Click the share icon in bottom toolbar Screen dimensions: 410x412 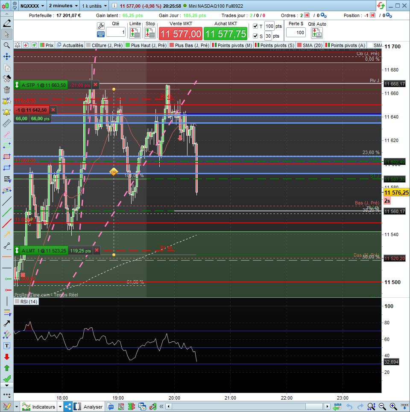[68, 407]
